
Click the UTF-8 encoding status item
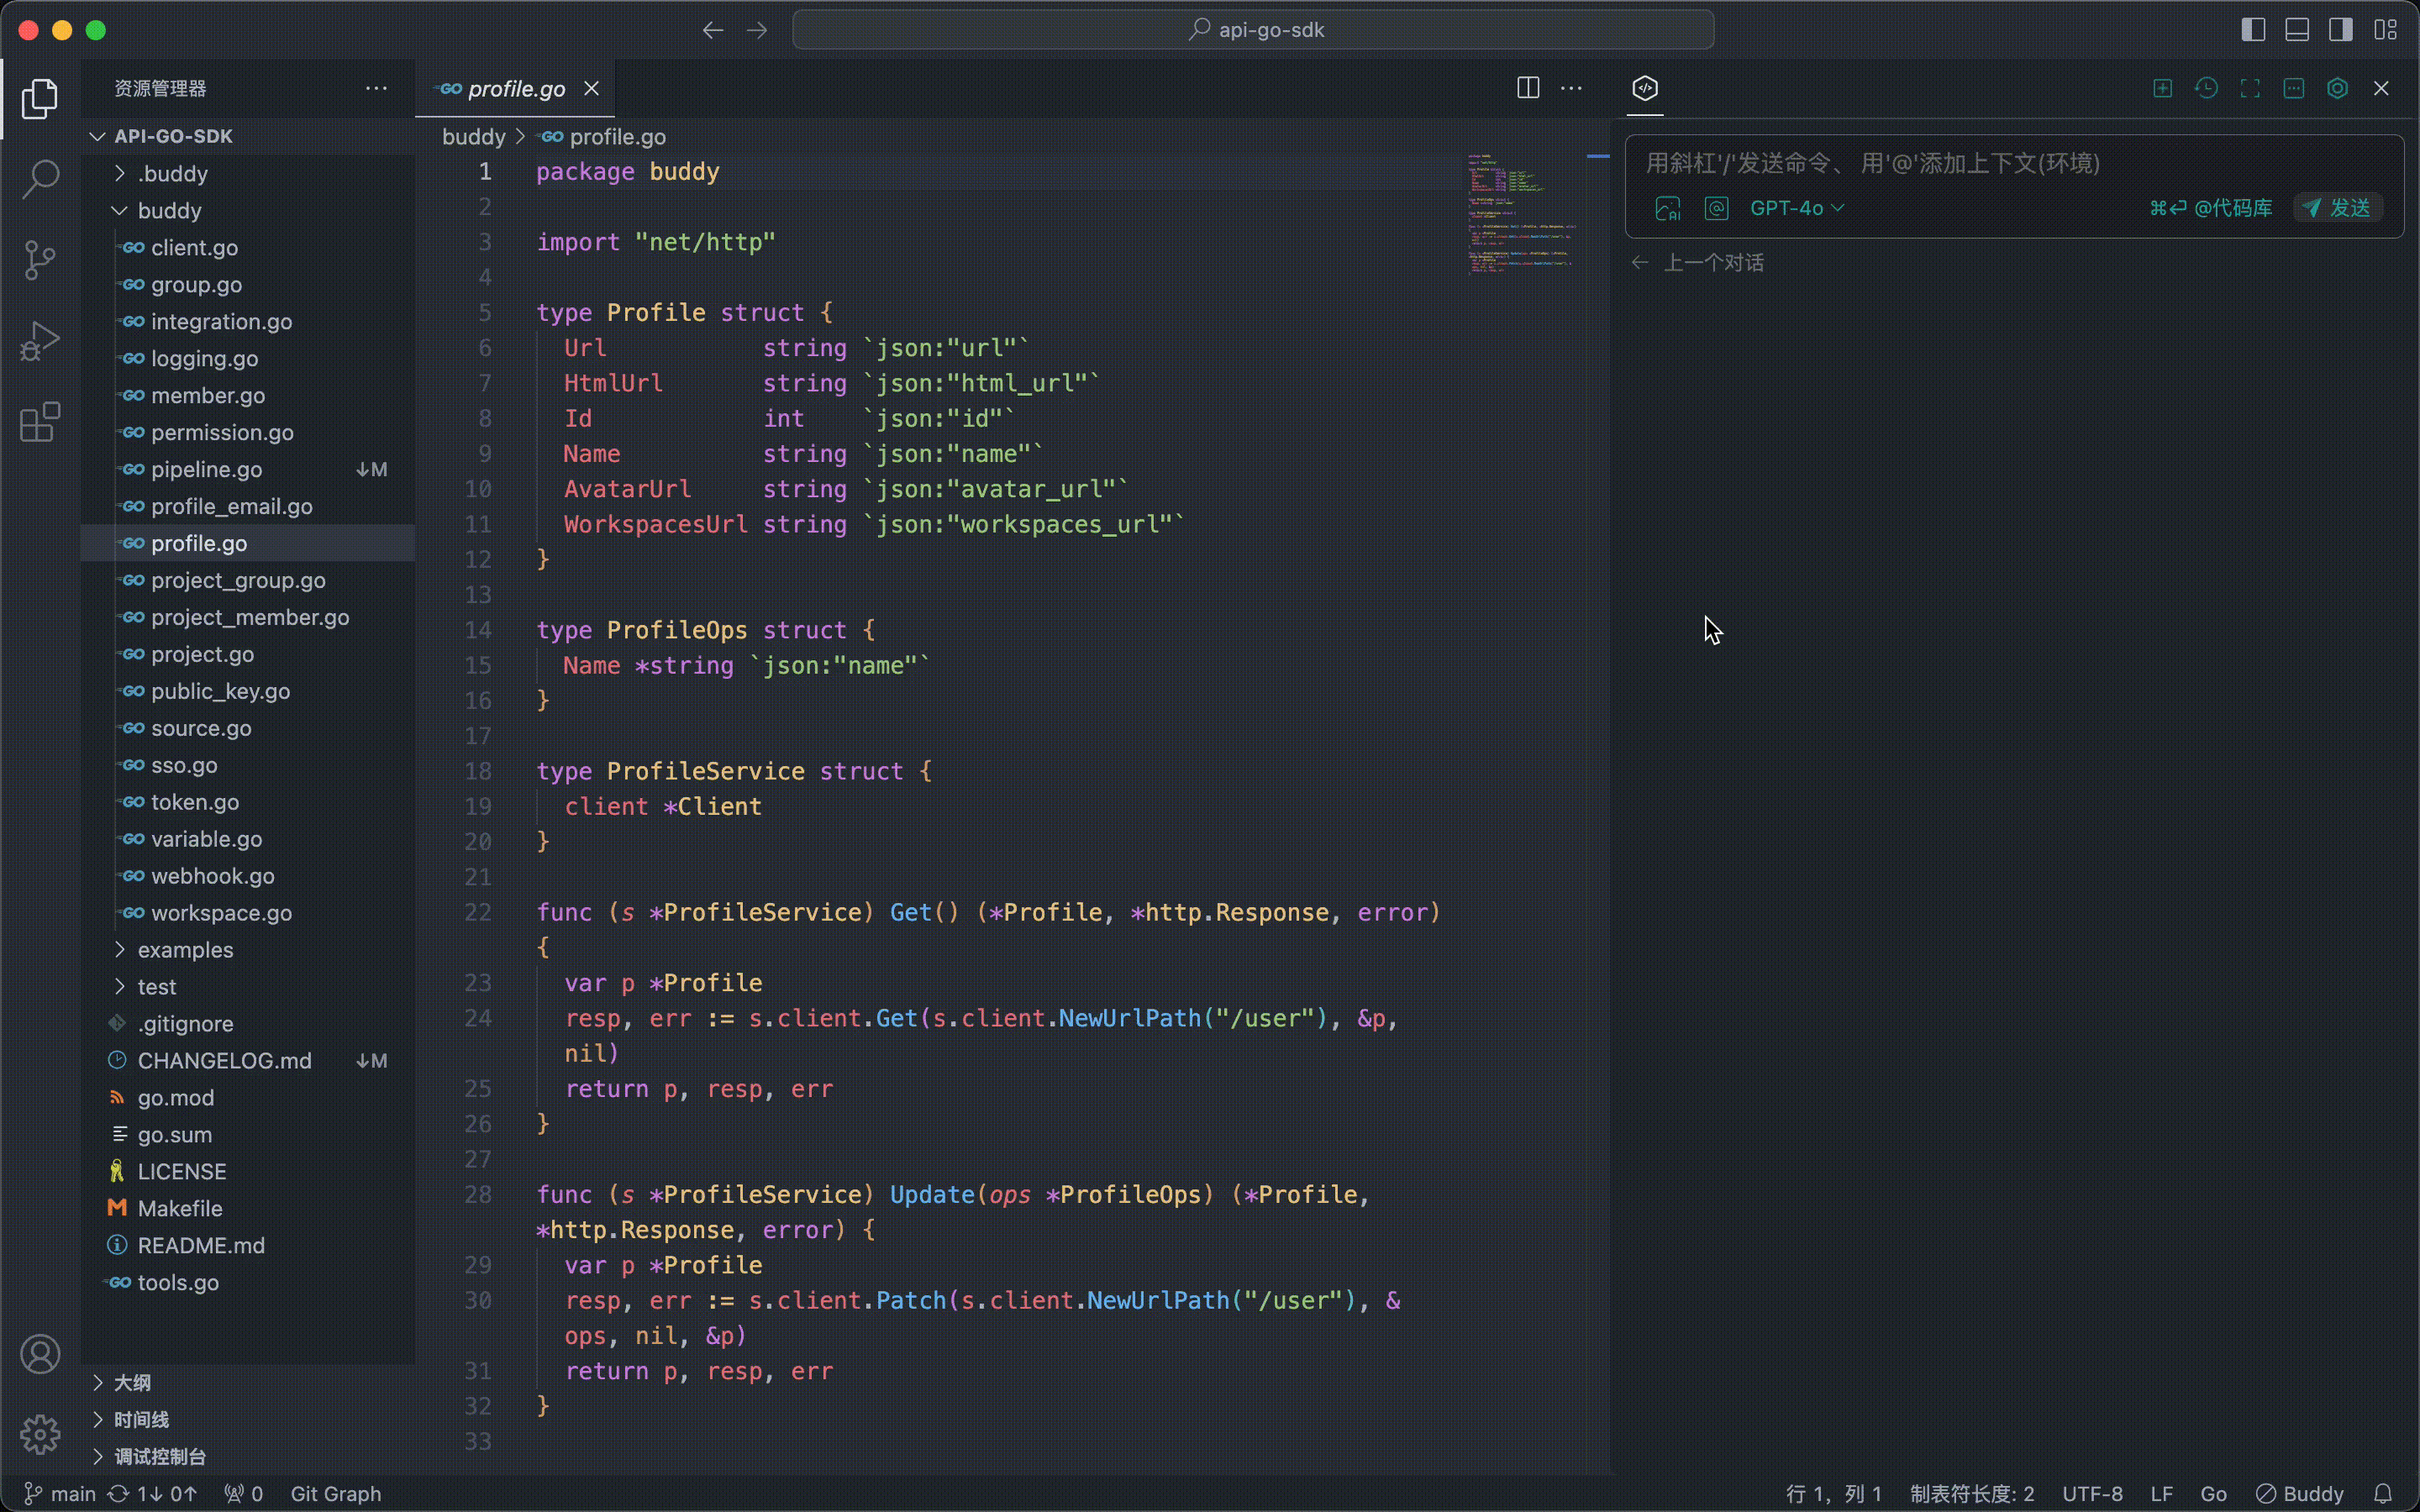coord(2092,1493)
